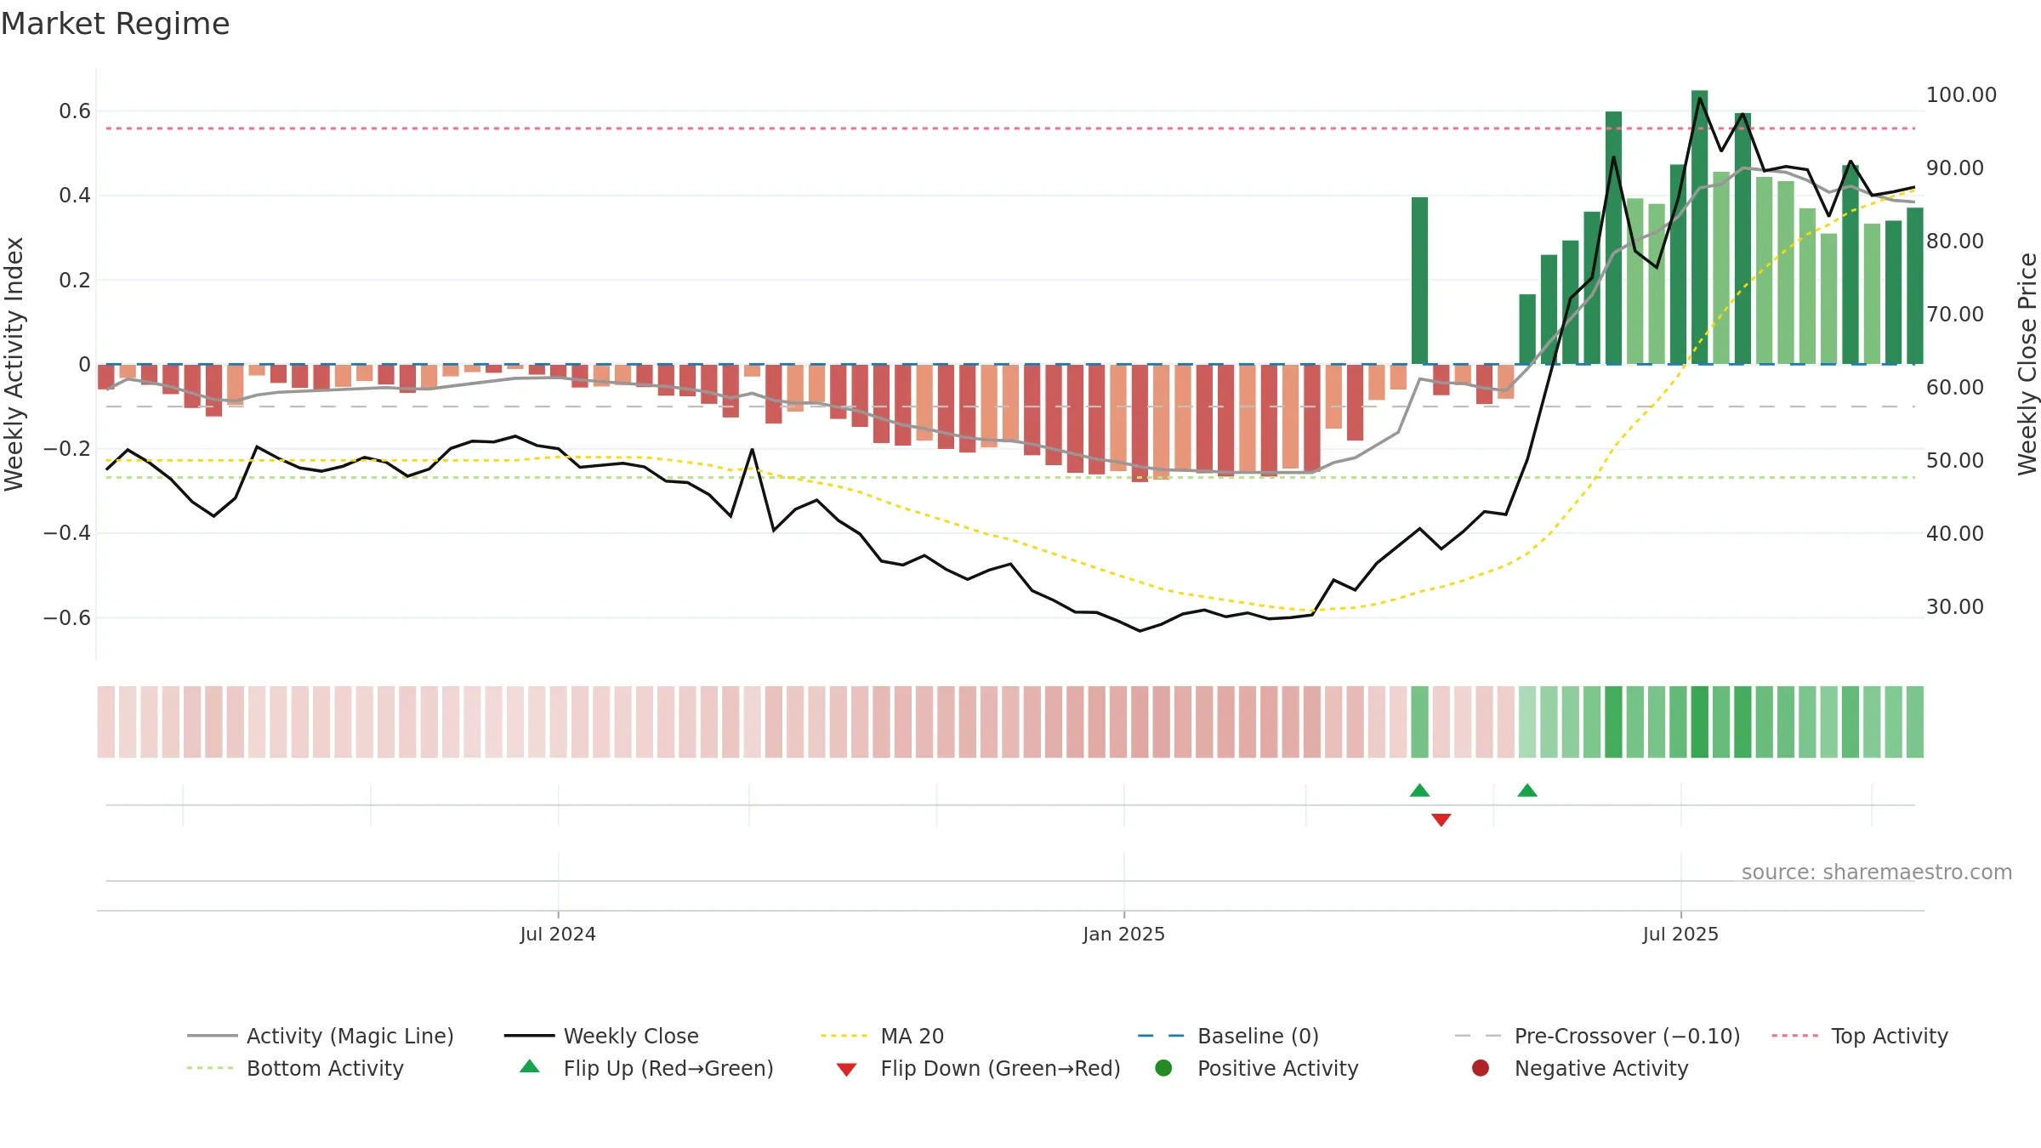Toggle the MA 20 legend entry
The image size is (2041, 1148).
click(x=882, y=1036)
